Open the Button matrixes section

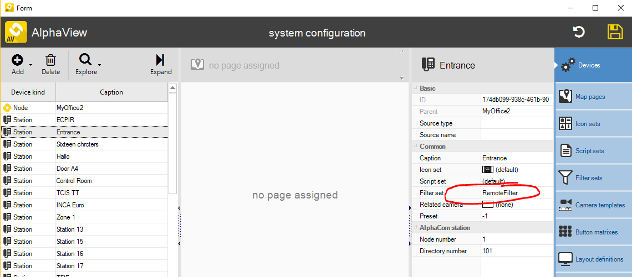click(x=593, y=232)
